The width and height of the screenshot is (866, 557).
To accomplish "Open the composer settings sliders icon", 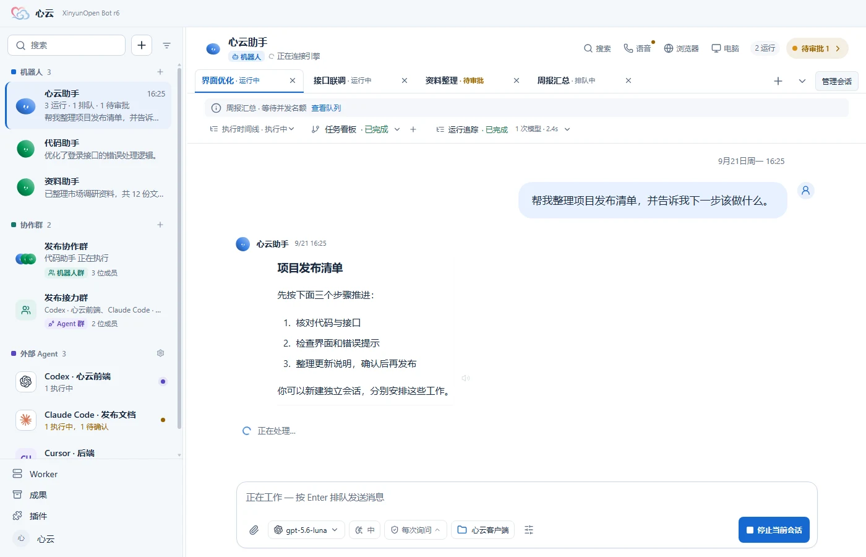I will (529, 530).
